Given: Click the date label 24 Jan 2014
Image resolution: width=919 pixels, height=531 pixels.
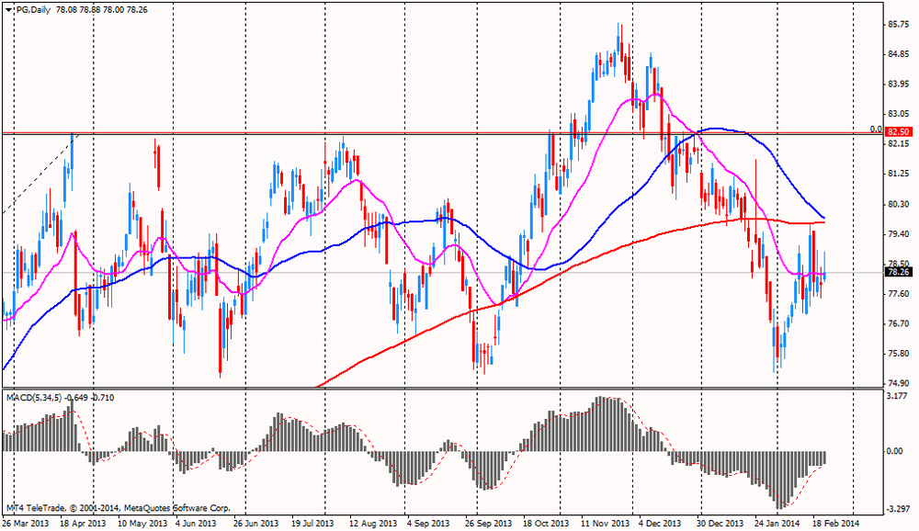Looking at the screenshot, I should click(x=777, y=523).
